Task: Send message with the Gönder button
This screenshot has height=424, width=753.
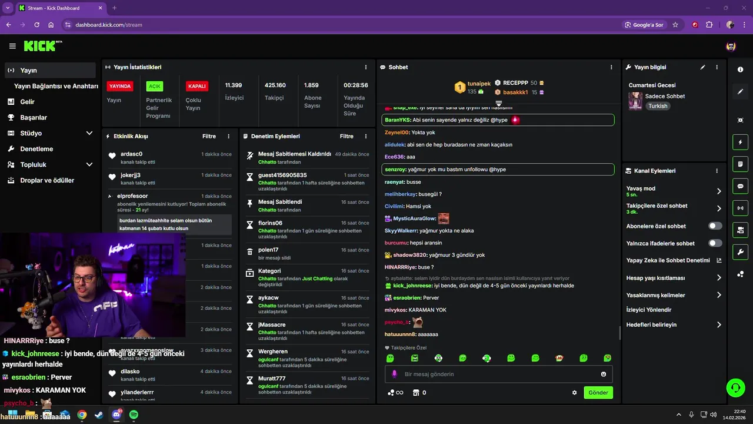Action: (x=598, y=393)
